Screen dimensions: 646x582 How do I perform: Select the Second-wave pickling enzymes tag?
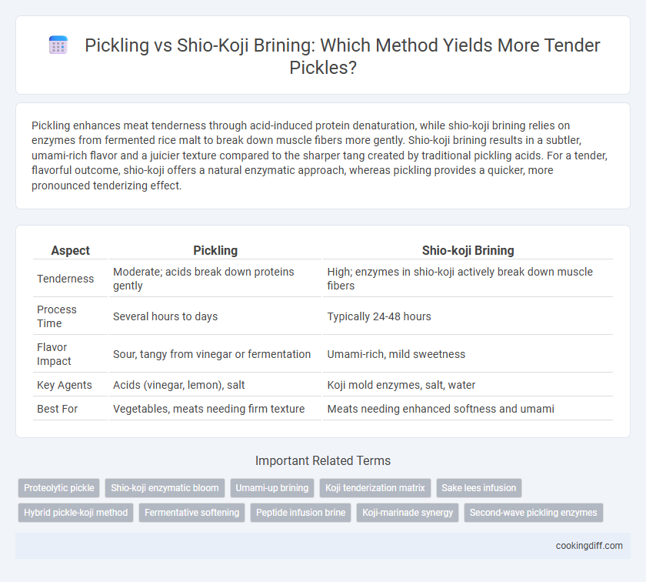[x=534, y=513]
